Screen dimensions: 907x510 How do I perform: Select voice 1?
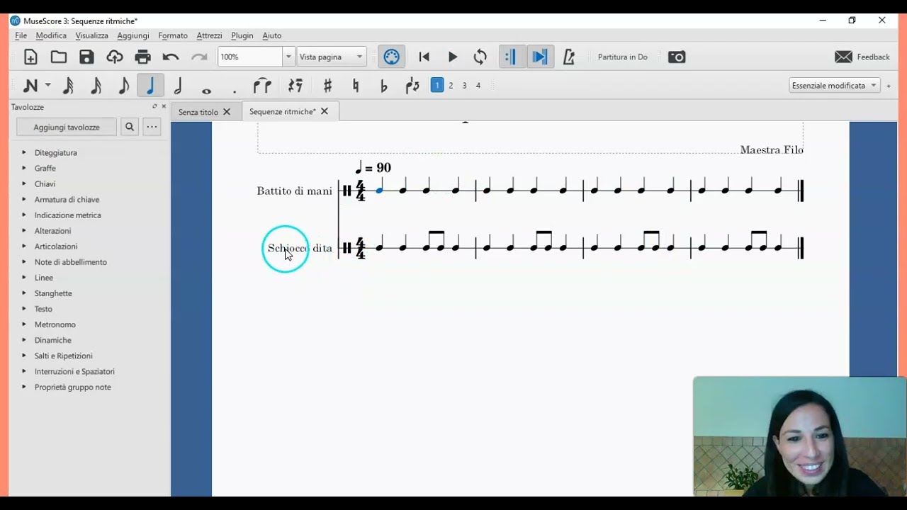click(x=437, y=85)
